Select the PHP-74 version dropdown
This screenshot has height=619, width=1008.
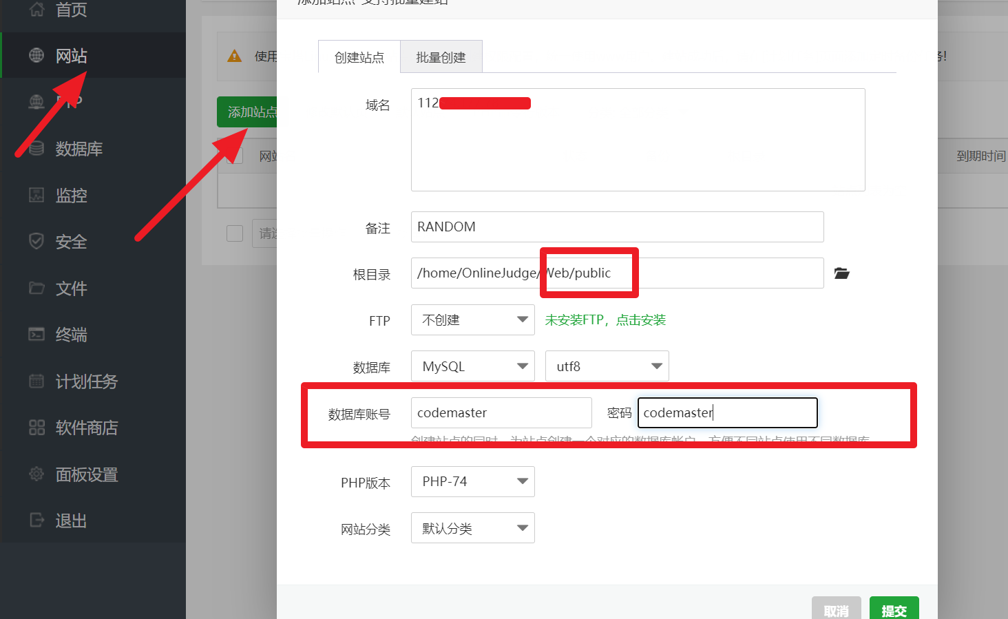tap(472, 482)
